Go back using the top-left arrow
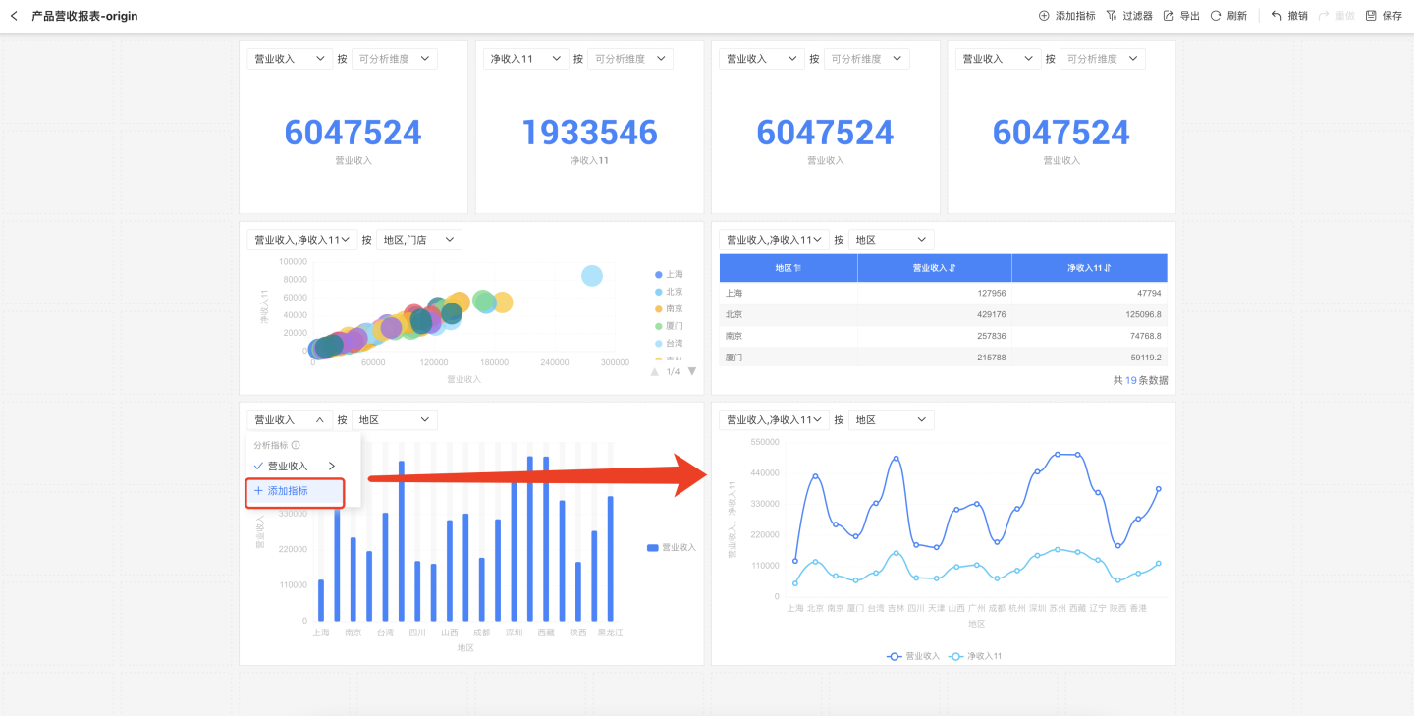This screenshot has height=716, width=1414. (x=14, y=16)
